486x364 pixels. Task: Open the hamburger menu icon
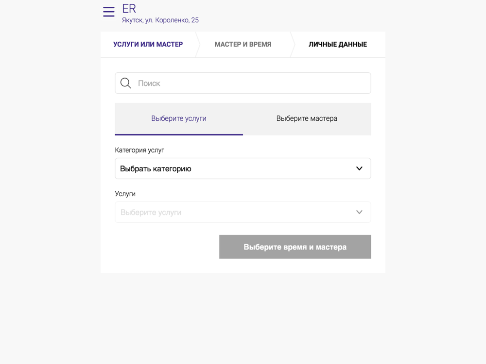tap(109, 12)
